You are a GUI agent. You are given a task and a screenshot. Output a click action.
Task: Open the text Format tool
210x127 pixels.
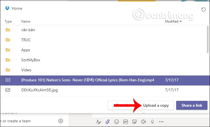99,122
